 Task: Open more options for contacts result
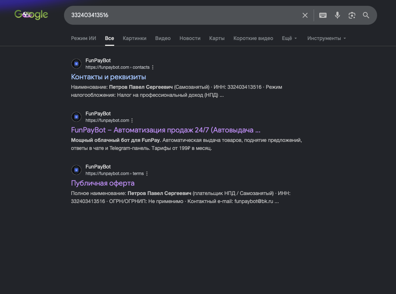pyautogui.click(x=152, y=67)
